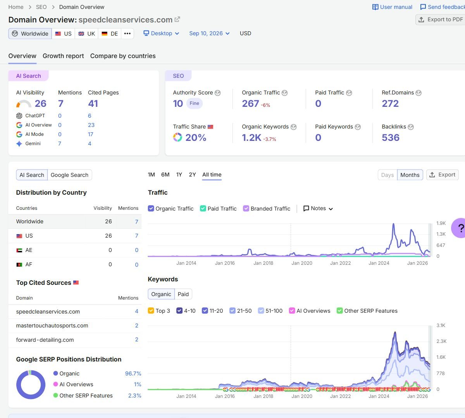The height and width of the screenshot is (418, 465).
Task: Toggle the 11-20 positions checkbox
Action: tap(205, 311)
